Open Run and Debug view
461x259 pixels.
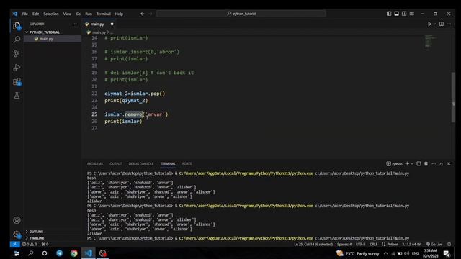(x=17, y=68)
